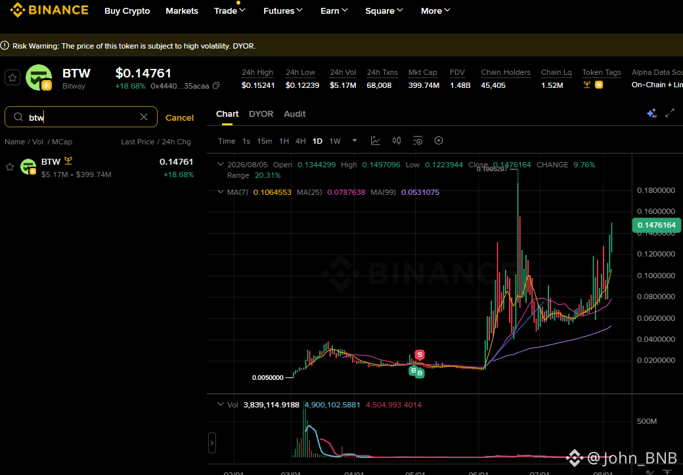Toggle favorite star beside the BTW header
Screen dimensions: 683x475
[x=12, y=78]
